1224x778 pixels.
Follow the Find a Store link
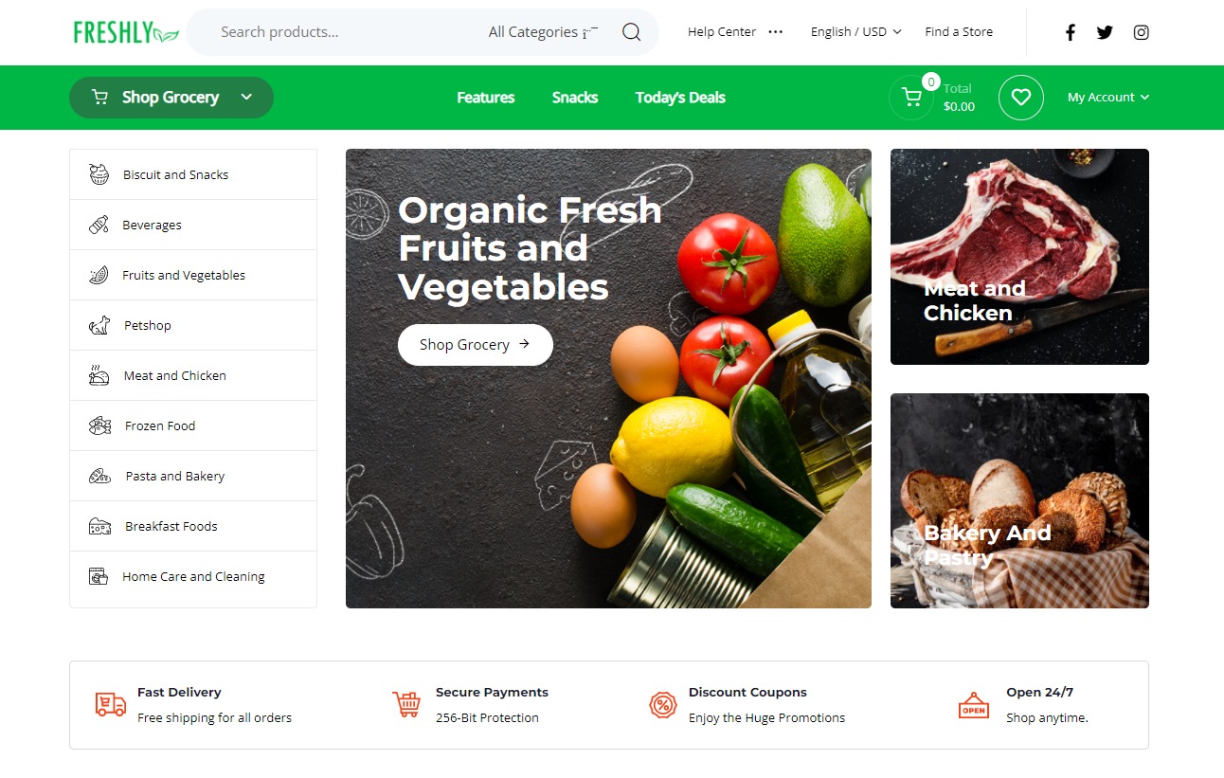959,32
